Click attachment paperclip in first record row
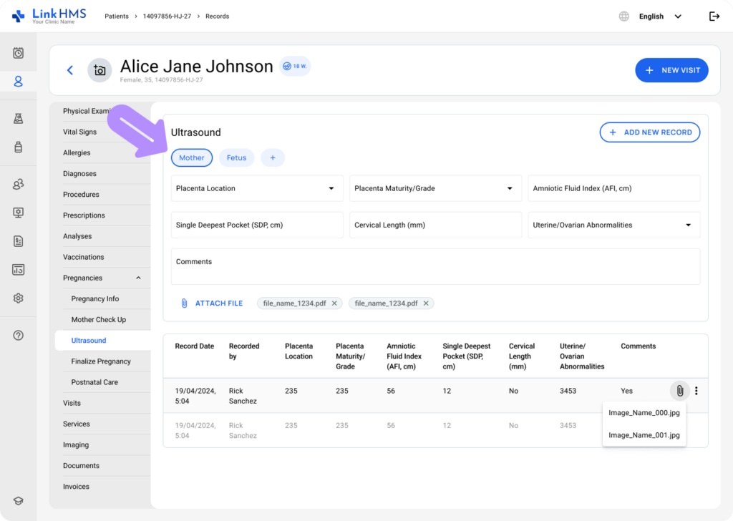This screenshot has height=521, width=733. coord(680,391)
